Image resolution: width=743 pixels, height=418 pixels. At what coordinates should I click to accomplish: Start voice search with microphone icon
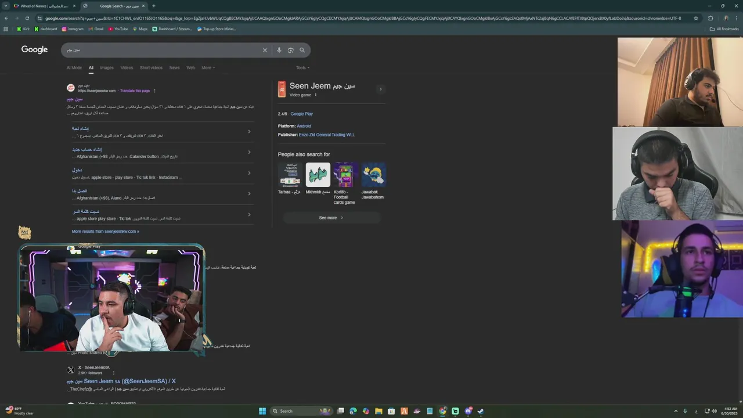279,50
